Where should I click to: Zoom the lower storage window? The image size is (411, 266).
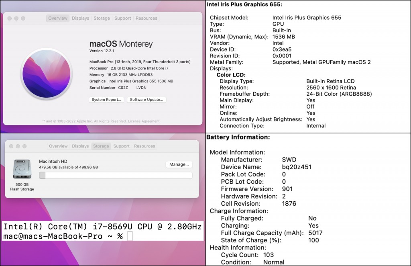pos(24,146)
